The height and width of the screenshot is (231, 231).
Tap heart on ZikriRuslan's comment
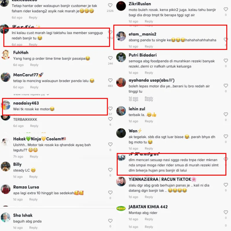tap(226, 9)
